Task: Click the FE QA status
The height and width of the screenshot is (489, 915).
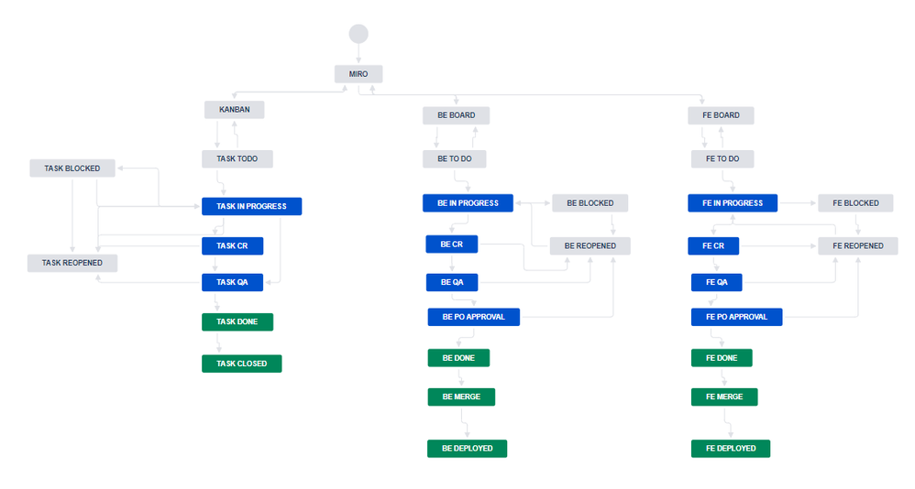Action: (x=717, y=282)
